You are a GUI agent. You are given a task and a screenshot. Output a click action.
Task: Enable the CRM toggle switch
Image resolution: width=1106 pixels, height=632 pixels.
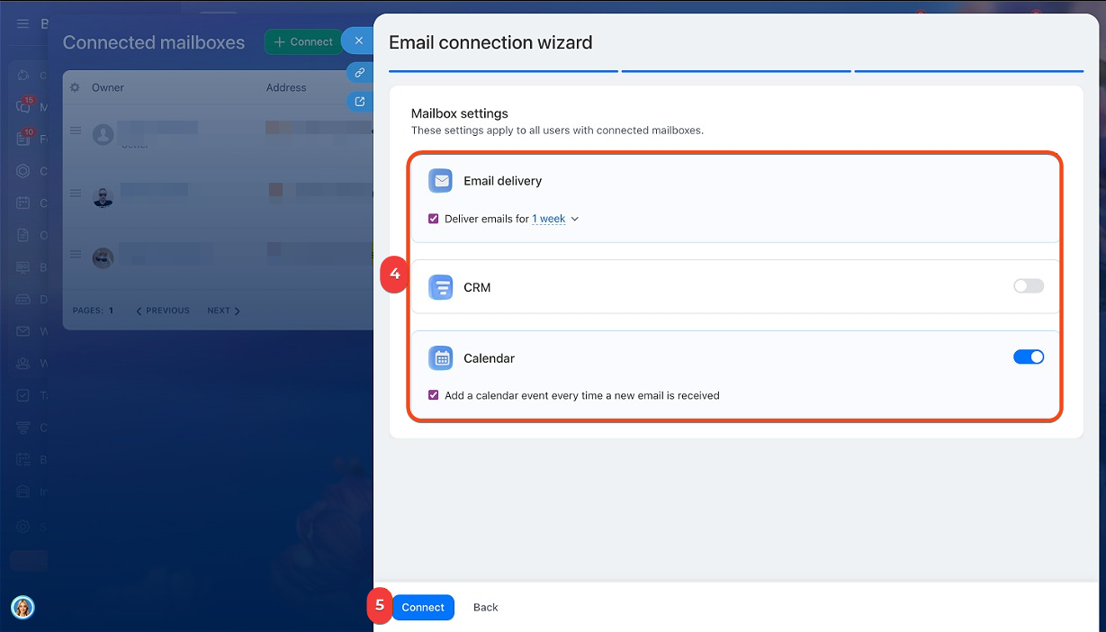tap(1028, 286)
